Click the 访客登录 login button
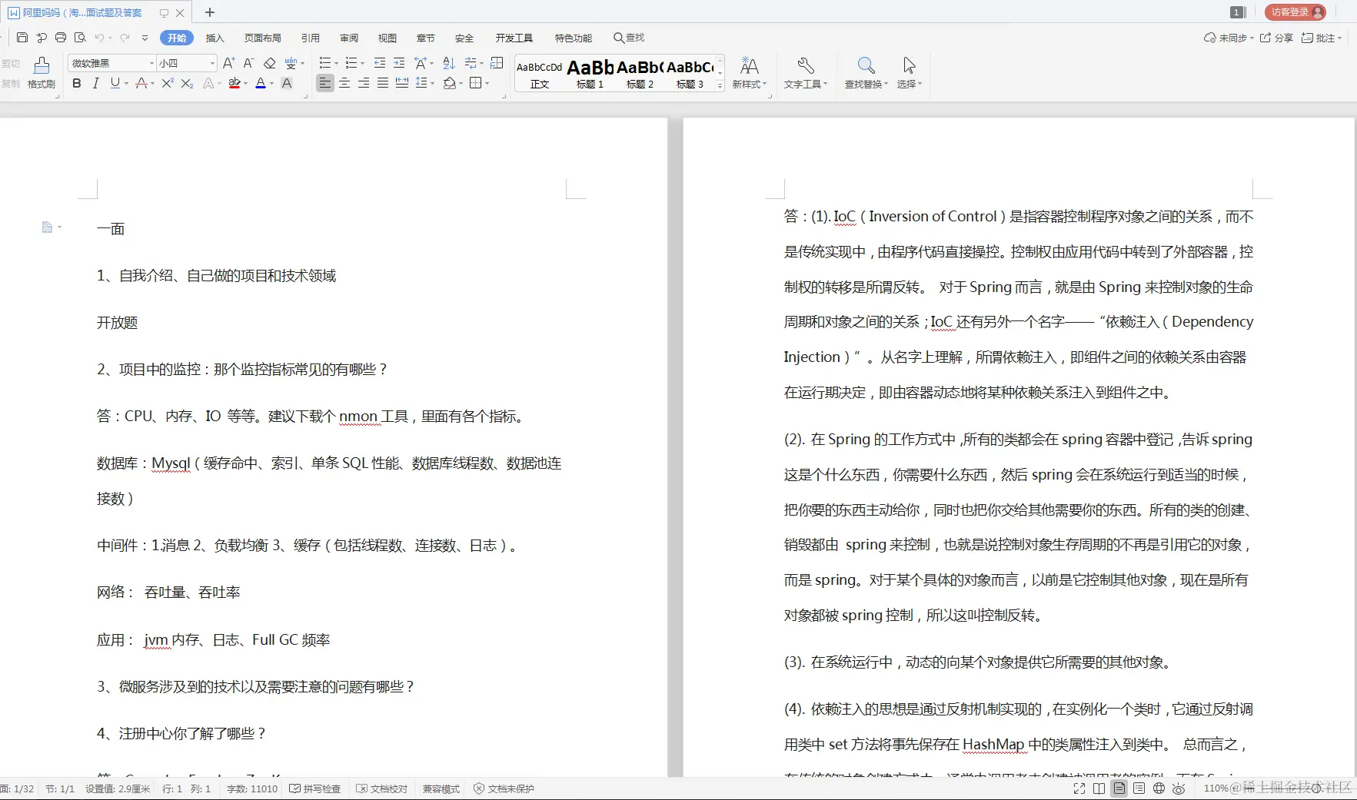This screenshot has width=1357, height=800. coord(1295,12)
